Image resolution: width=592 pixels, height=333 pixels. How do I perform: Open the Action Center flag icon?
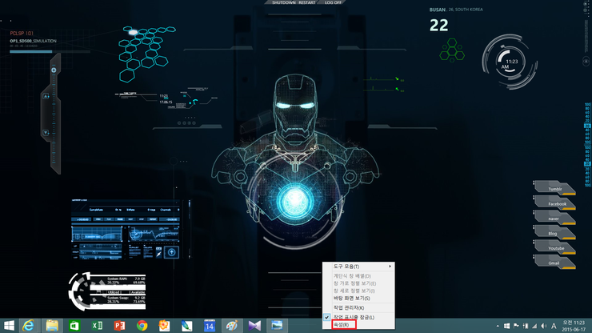[x=516, y=326]
